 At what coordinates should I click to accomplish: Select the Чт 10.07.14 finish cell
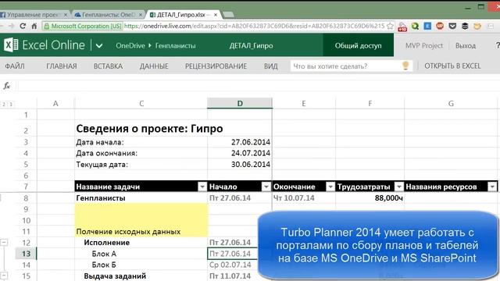304,197
